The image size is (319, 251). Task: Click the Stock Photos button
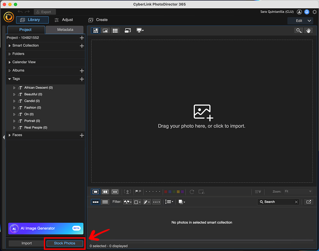[65, 243]
